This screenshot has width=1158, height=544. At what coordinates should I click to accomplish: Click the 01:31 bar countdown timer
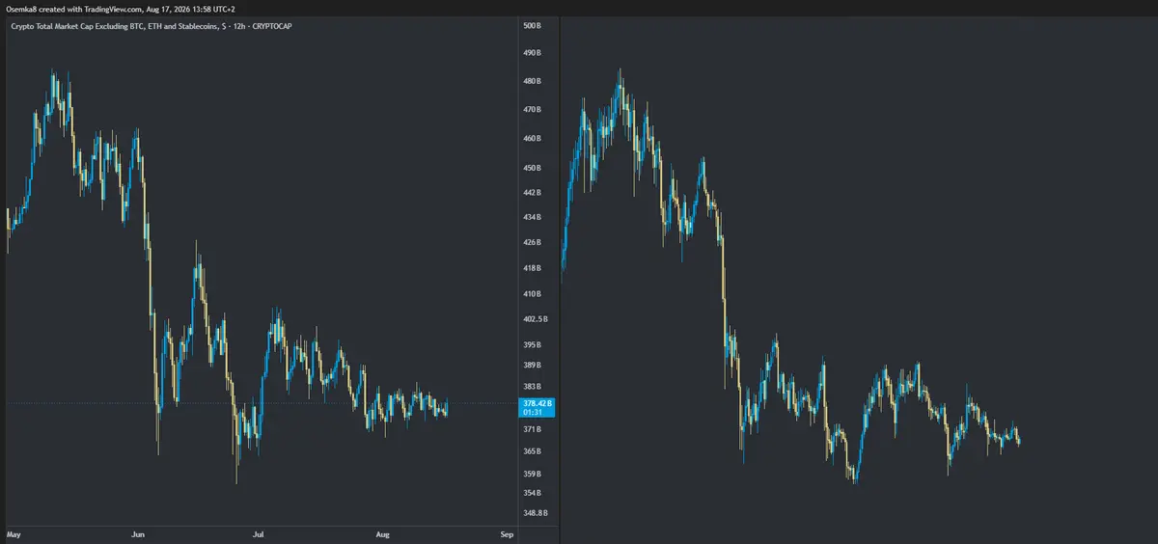(x=531, y=413)
